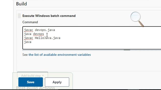The width and height of the screenshot is (161, 90).
Task: Open the Add build step dropdown
Action: [32, 75]
